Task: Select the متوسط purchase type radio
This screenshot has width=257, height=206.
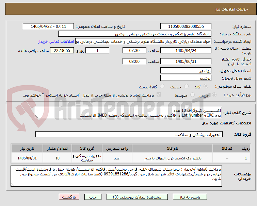Action: click(192, 95)
